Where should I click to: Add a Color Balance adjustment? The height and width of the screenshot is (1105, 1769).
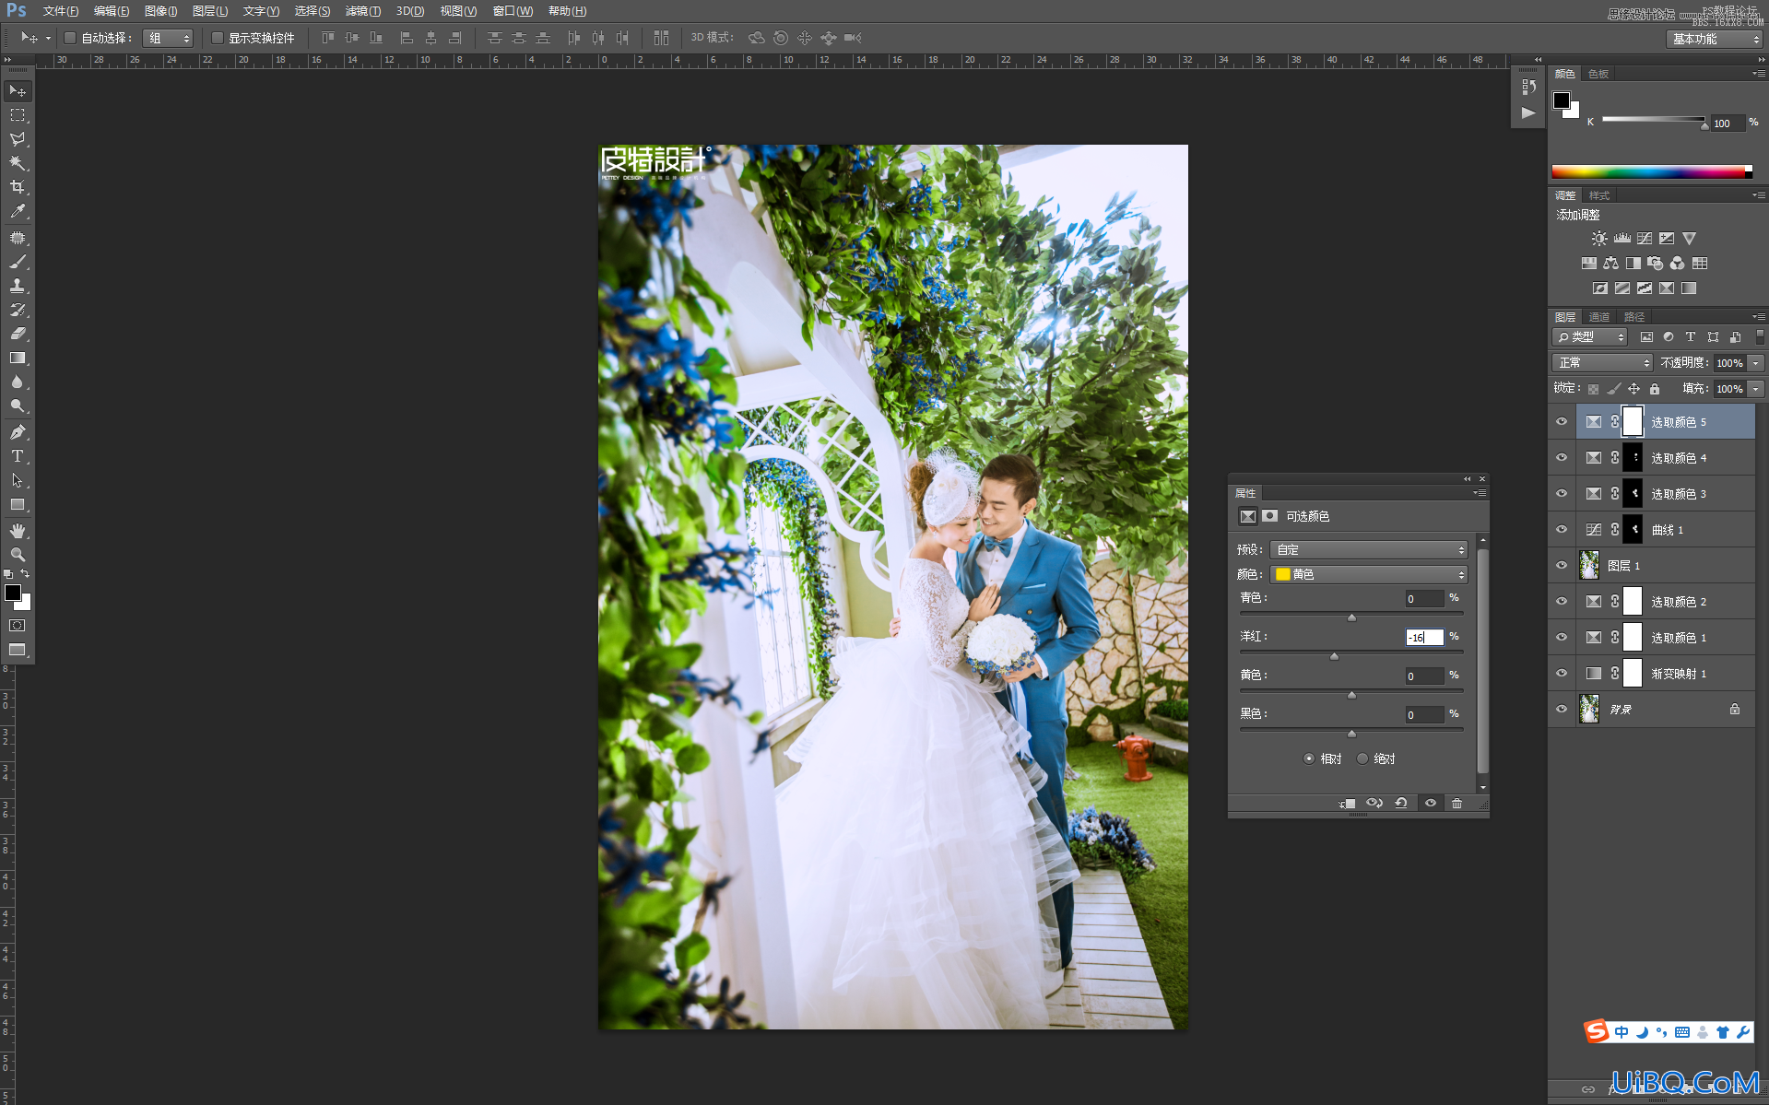tap(1611, 264)
